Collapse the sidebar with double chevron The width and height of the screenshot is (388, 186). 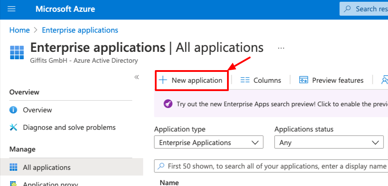[136, 77]
